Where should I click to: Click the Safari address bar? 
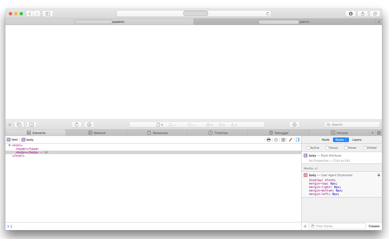(x=194, y=14)
